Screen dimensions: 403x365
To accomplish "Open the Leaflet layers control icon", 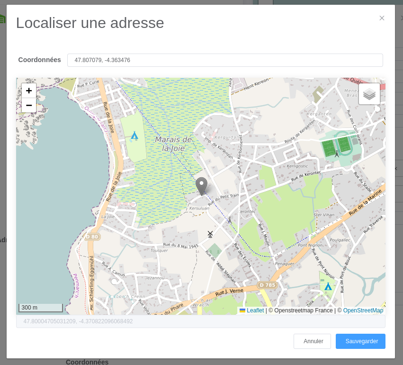I will (x=369, y=93).
